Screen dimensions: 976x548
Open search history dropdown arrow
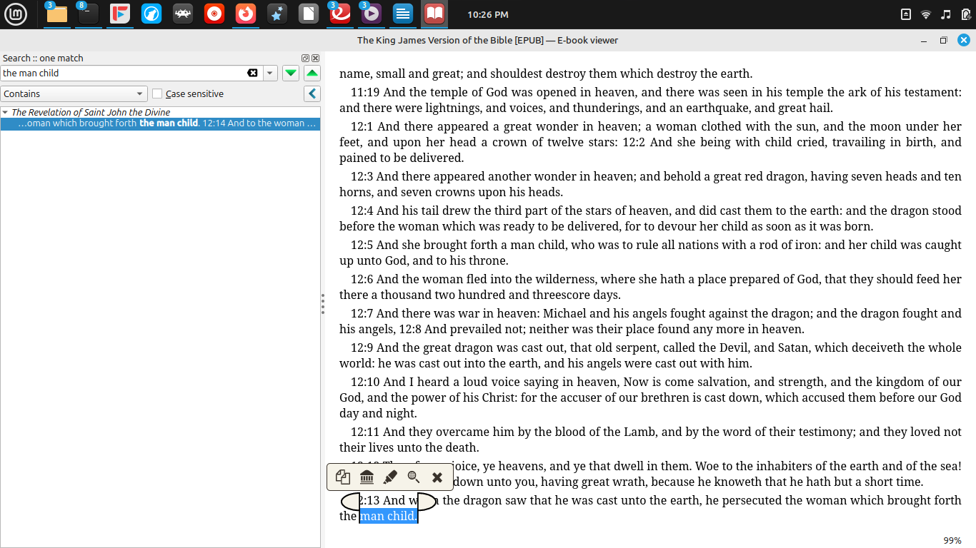[270, 73]
